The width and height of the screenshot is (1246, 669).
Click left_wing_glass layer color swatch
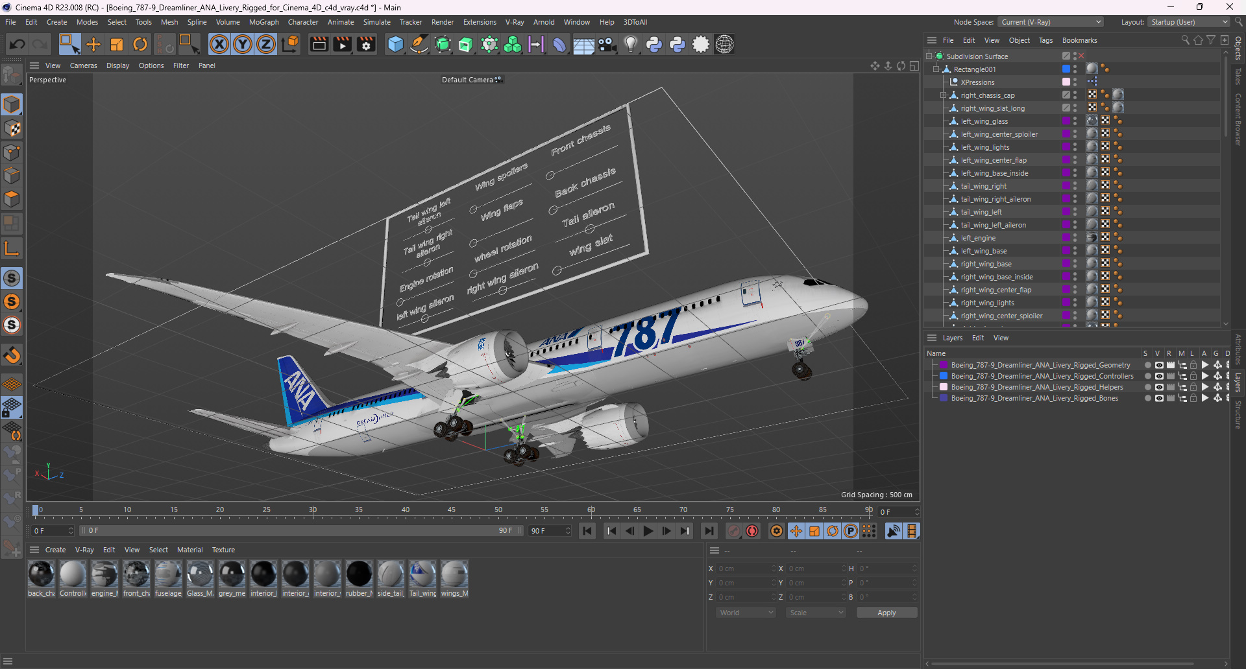tap(1066, 121)
